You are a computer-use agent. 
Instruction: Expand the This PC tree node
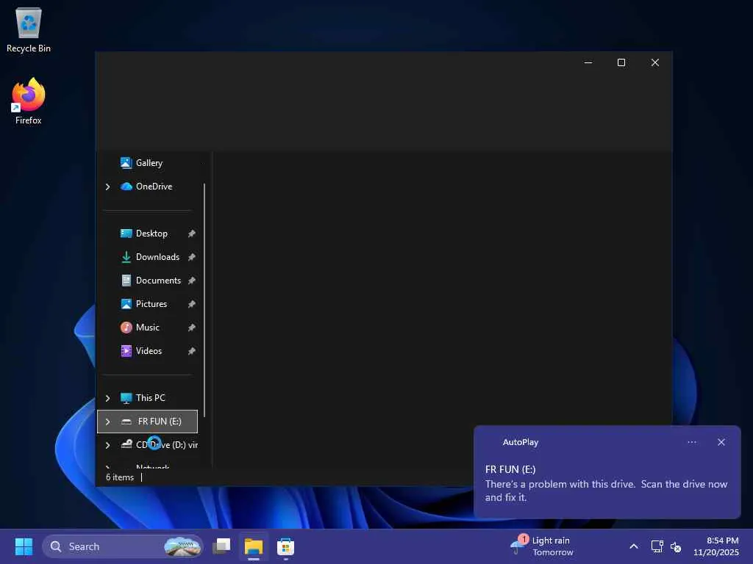tap(107, 398)
